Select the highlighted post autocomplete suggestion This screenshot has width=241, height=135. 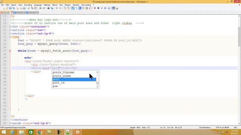tap(74, 79)
